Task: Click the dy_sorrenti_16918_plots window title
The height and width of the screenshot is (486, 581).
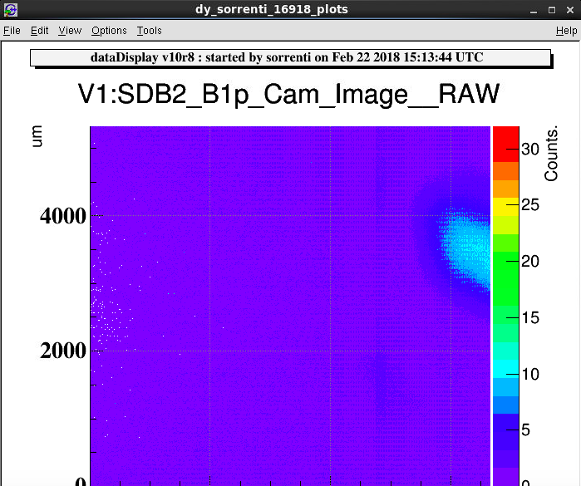Action: pyautogui.click(x=272, y=10)
